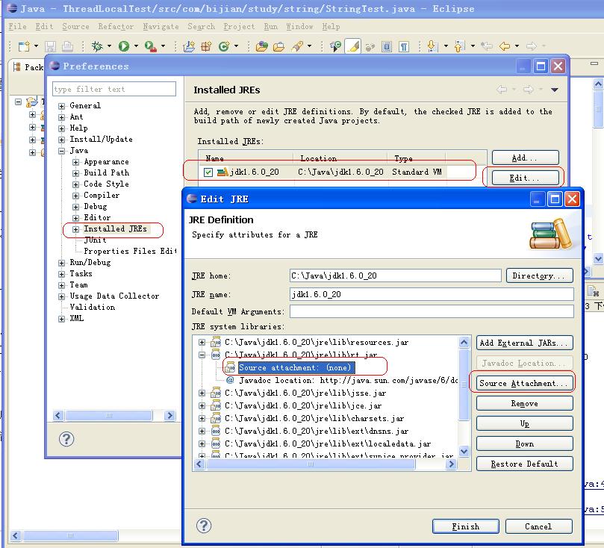The image size is (604, 548).
Task: Expand the General preferences node
Action: click(x=62, y=106)
